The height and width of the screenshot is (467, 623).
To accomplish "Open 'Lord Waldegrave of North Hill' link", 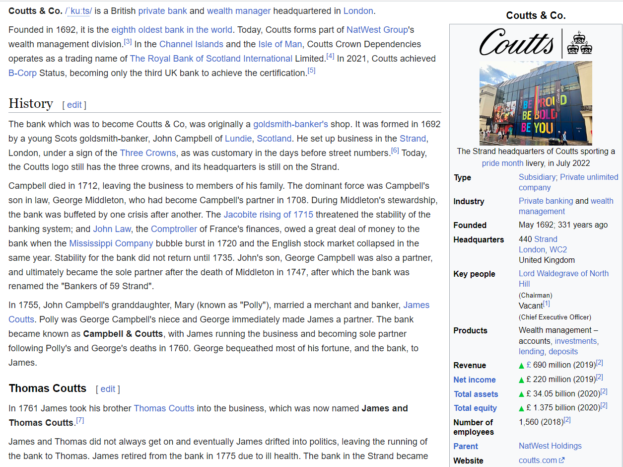I will tap(563, 274).
